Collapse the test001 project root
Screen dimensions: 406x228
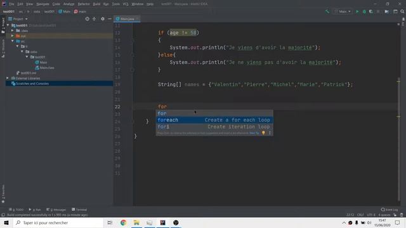coord(8,25)
